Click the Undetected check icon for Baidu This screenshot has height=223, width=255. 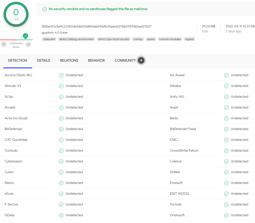click(226, 118)
